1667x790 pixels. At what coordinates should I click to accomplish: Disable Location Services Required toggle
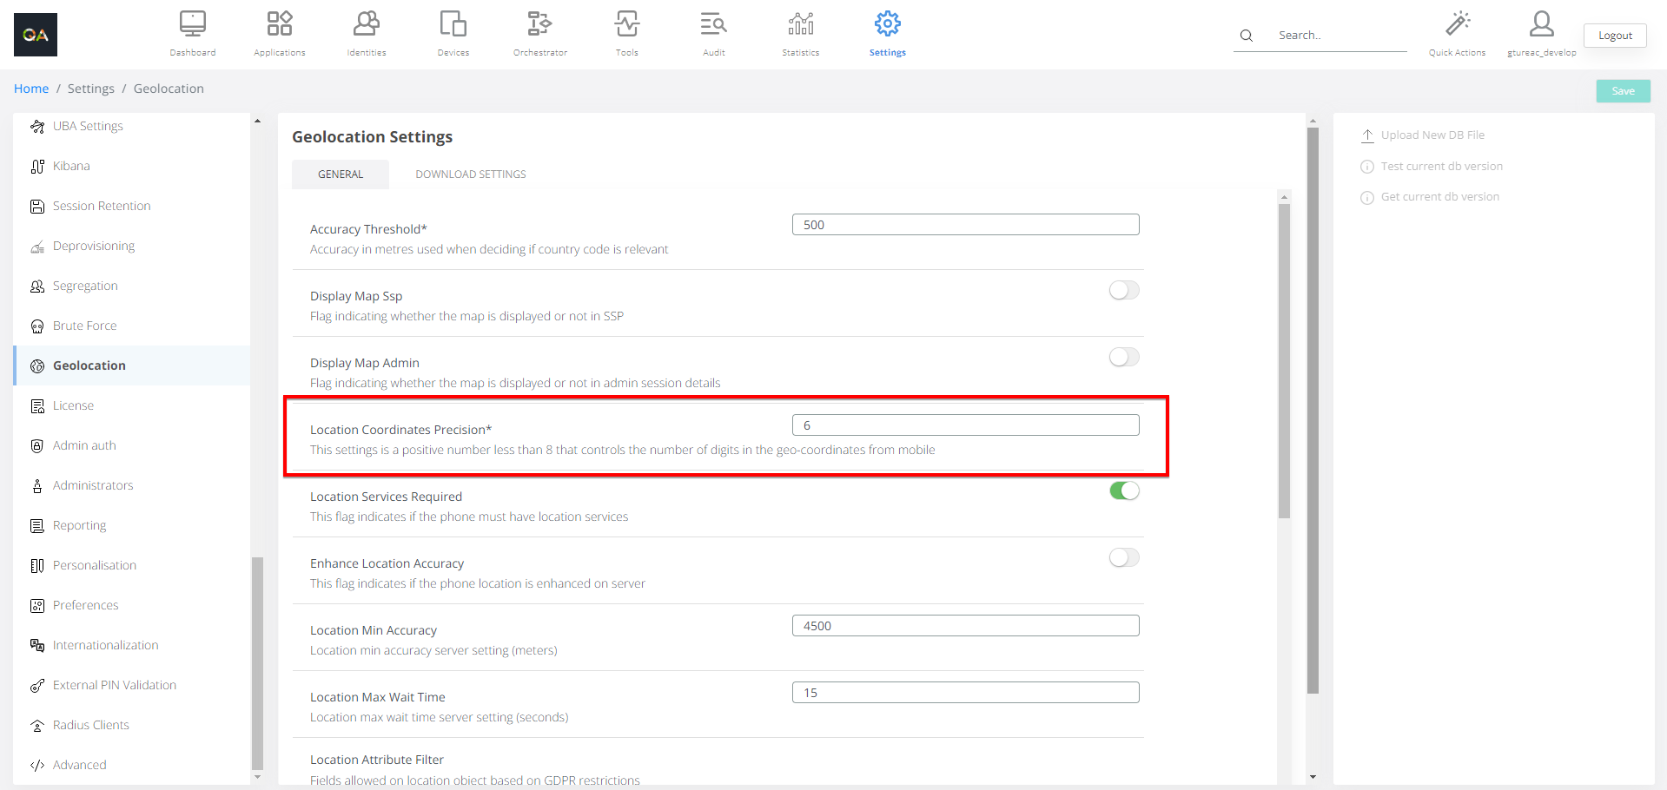tap(1123, 490)
